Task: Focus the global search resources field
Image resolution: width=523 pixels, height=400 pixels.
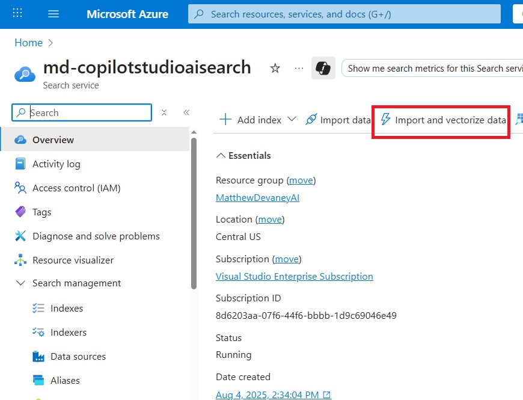Action: (x=344, y=14)
